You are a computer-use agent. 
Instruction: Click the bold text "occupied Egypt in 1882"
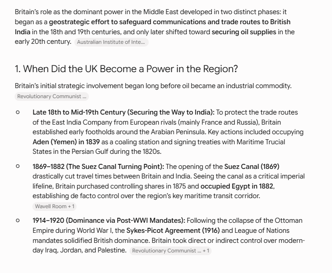click(237, 186)
